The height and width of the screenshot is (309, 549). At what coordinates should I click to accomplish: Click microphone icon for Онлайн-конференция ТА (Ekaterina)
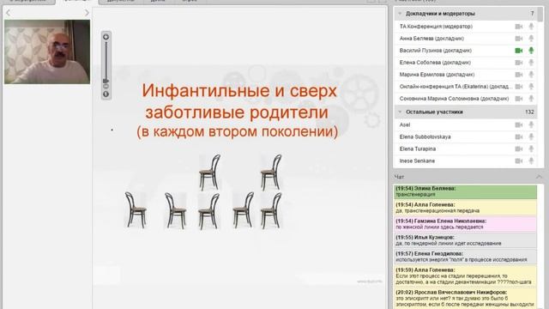tap(531, 86)
